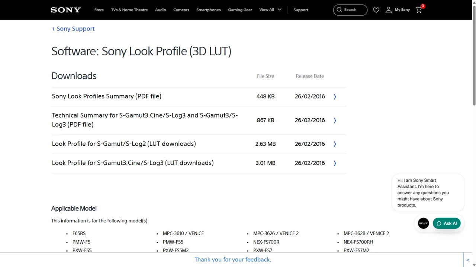Click the Sony logo in header

tap(65, 10)
